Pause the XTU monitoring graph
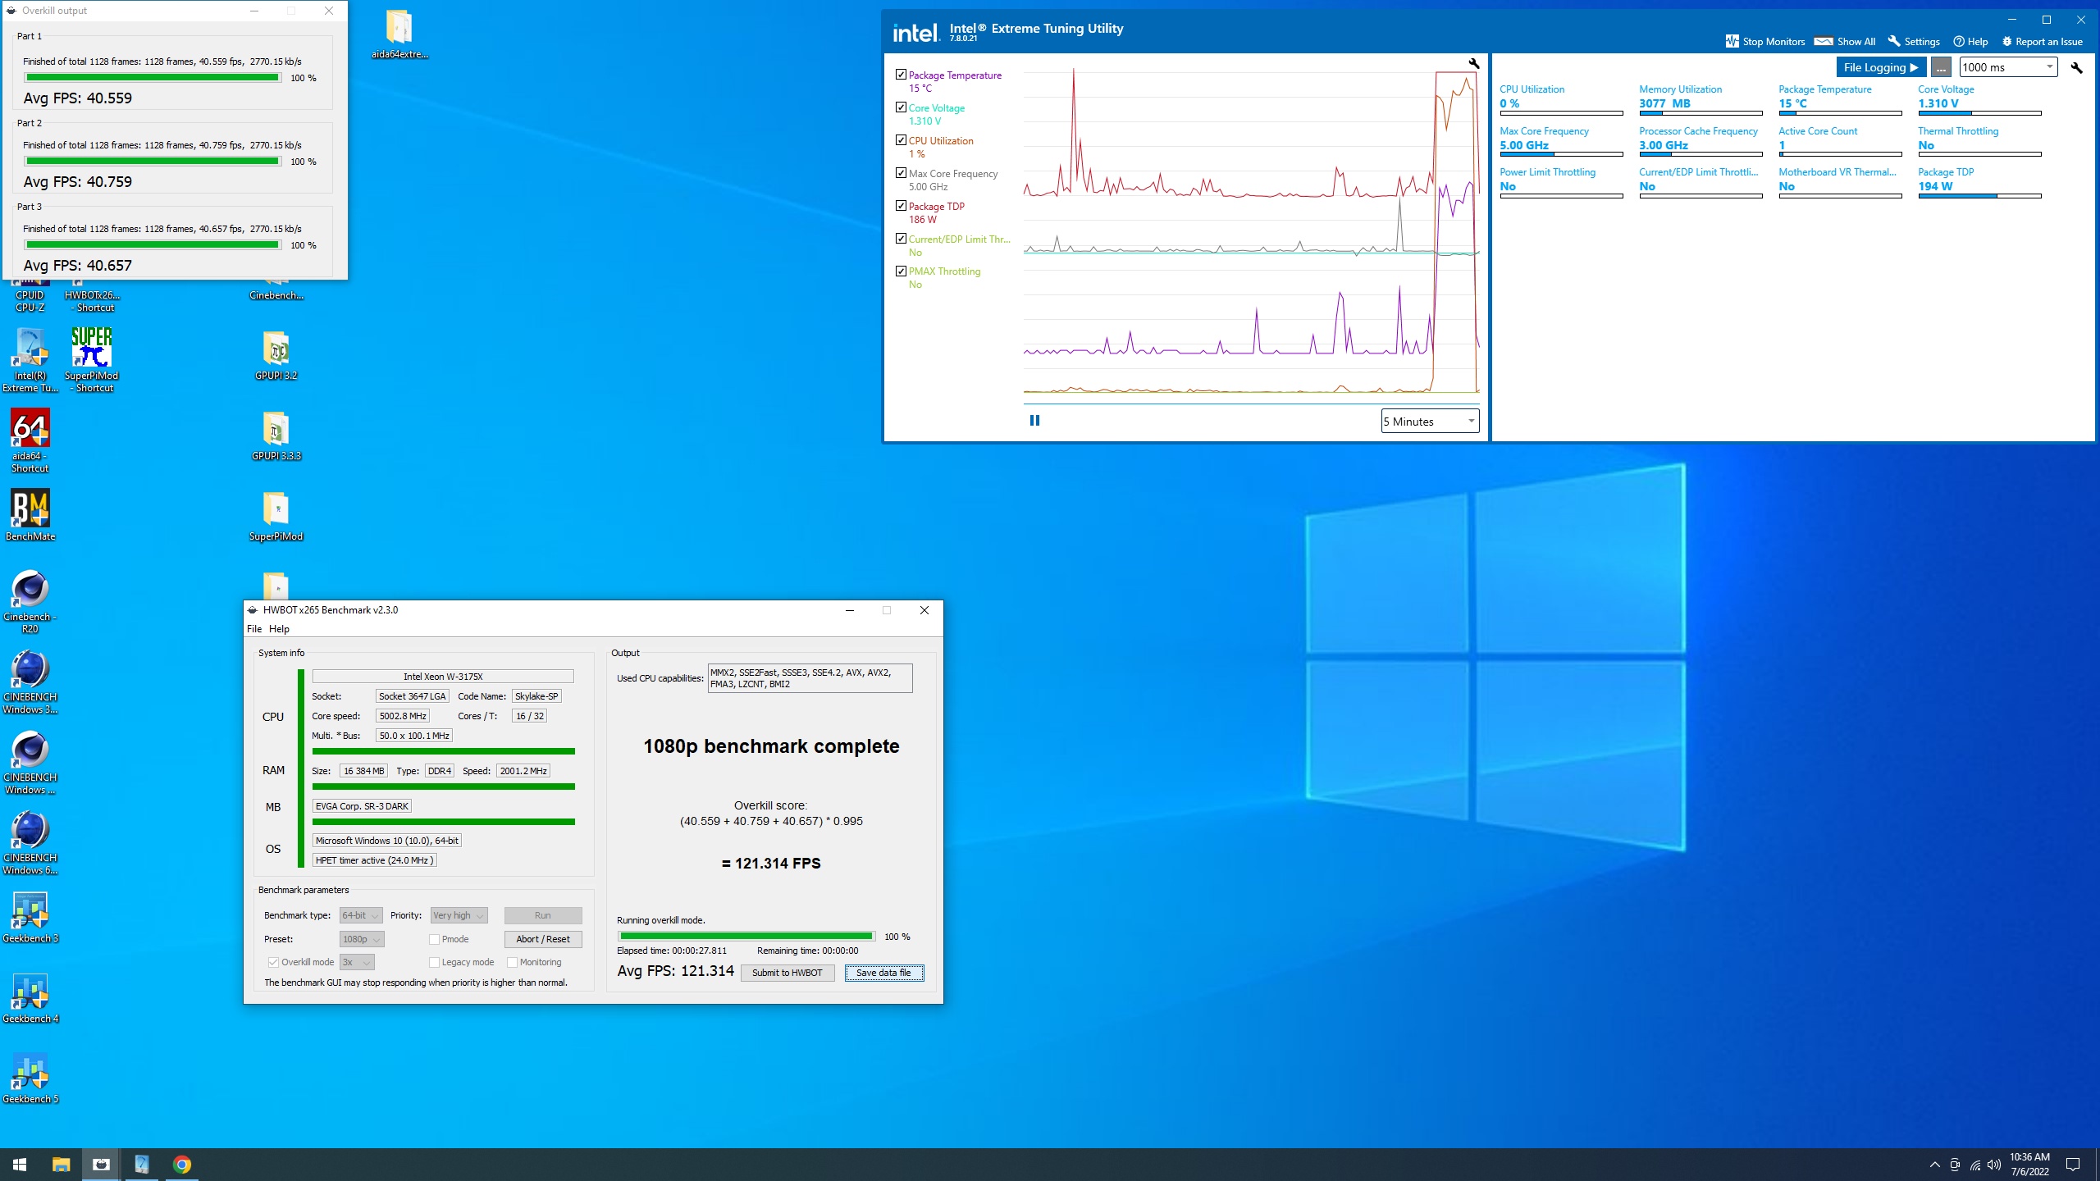Screen dimensions: 2100x1181 [1034, 420]
